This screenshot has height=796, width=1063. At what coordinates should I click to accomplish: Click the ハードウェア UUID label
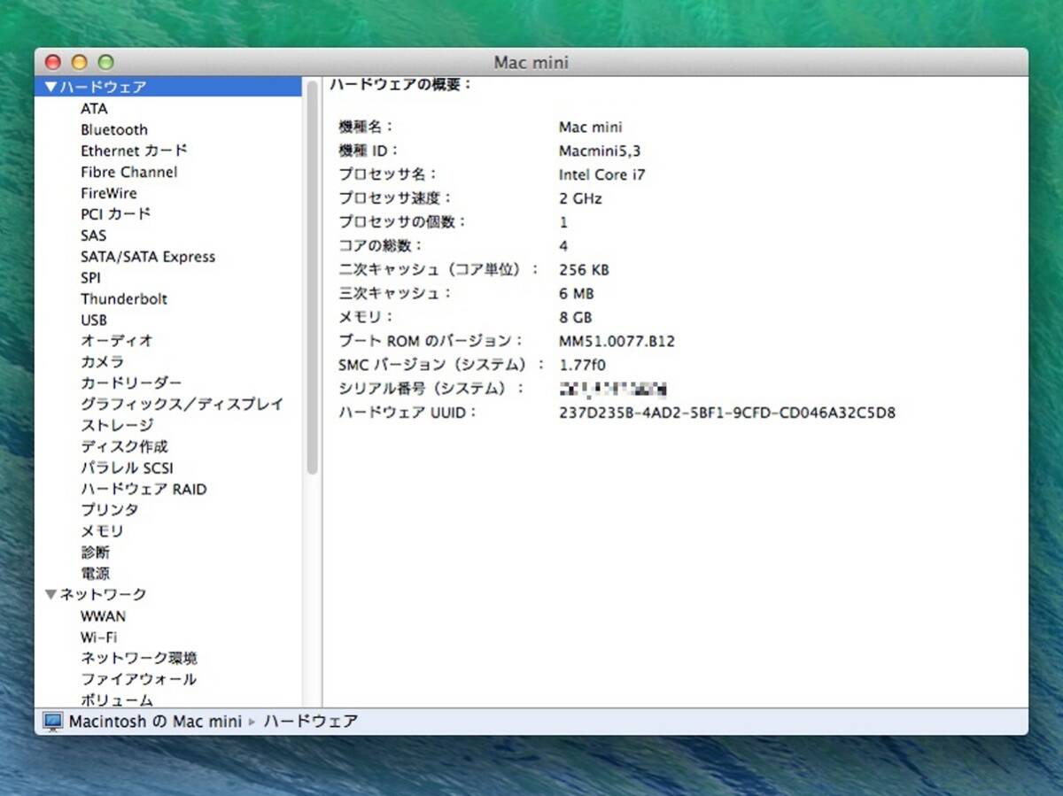[407, 413]
